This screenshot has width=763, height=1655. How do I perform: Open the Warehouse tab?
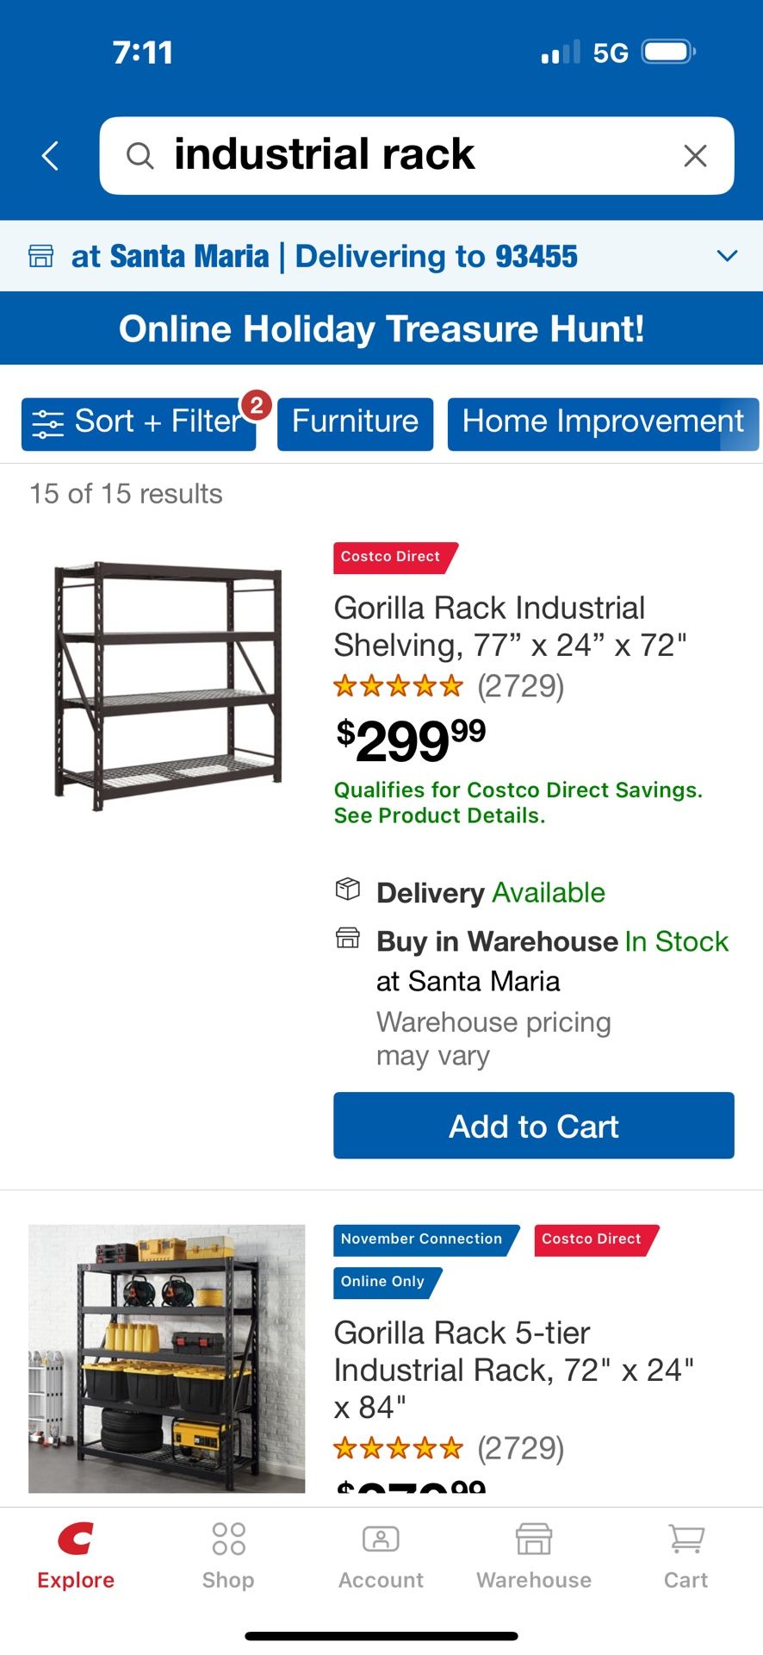point(533,1552)
